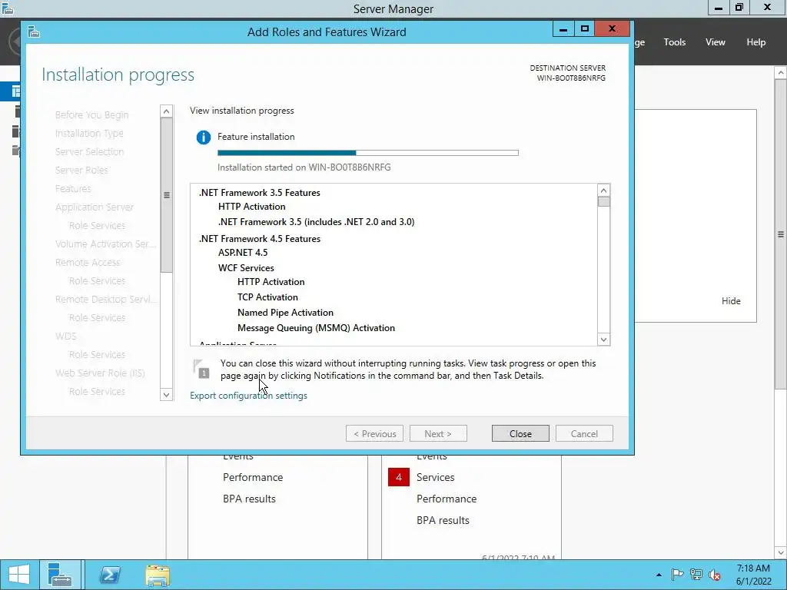
Task: Open the Windows Start button
Action: [19, 575]
